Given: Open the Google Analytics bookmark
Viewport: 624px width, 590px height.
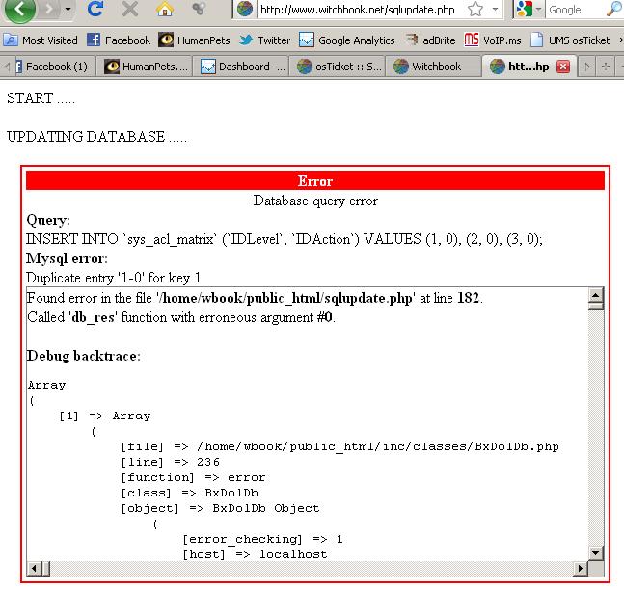Looking at the screenshot, I should point(347,40).
